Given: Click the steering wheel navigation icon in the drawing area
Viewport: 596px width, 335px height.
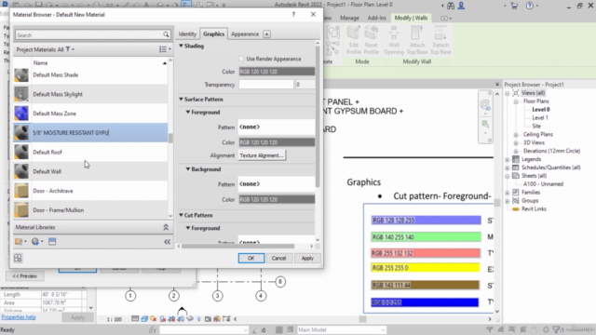Looking at the screenshot, I should tap(485, 105).
